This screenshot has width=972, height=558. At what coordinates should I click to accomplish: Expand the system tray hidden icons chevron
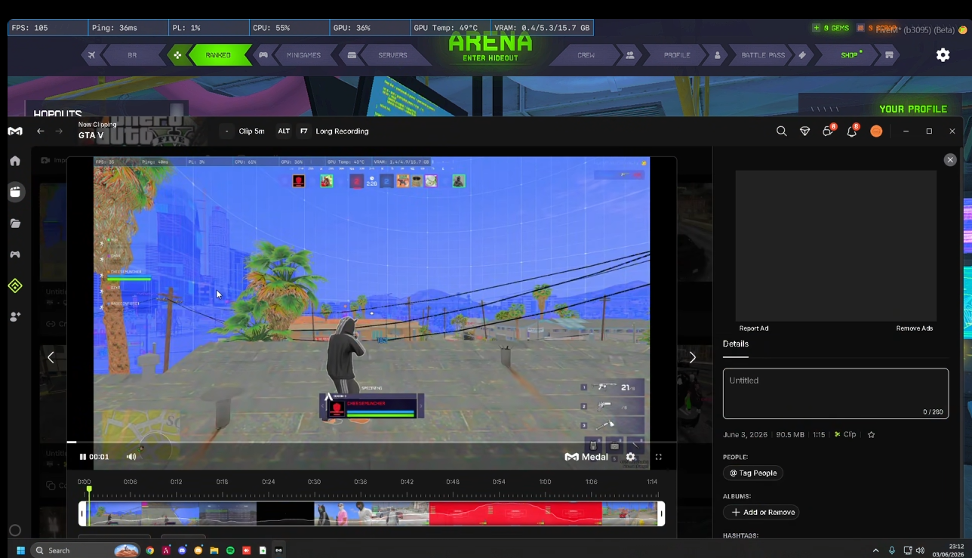[x=875, y=550]
